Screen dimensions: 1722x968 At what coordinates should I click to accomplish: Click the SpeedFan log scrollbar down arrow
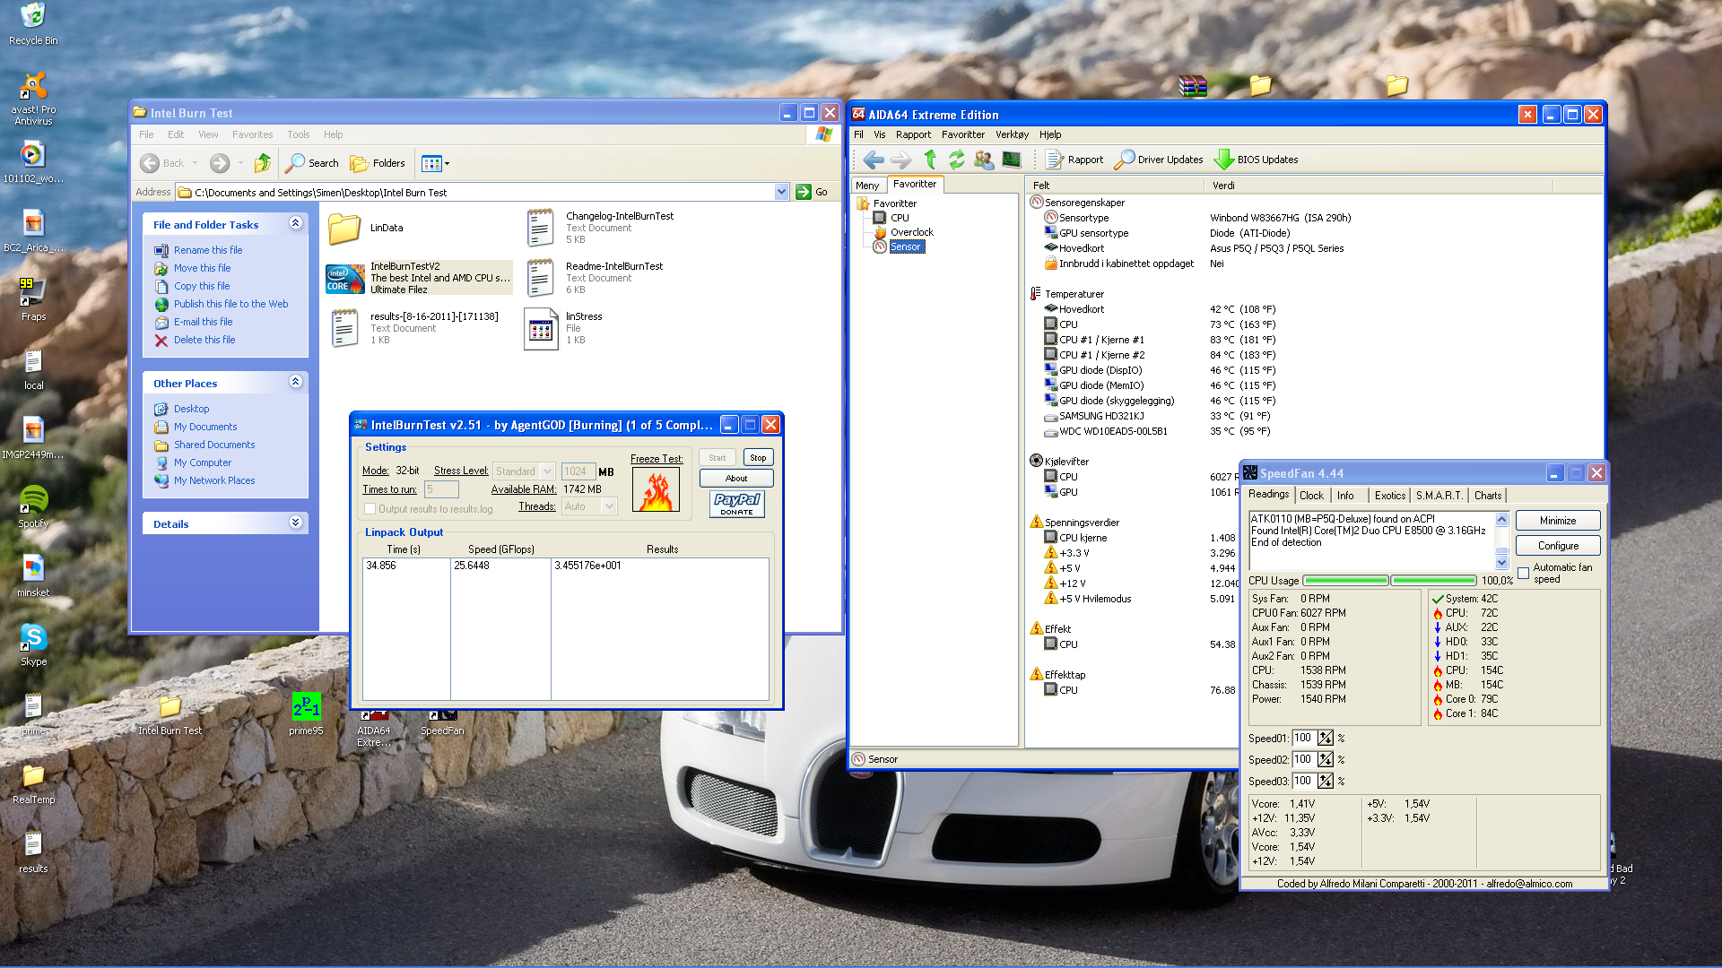tap(1501, 562)
